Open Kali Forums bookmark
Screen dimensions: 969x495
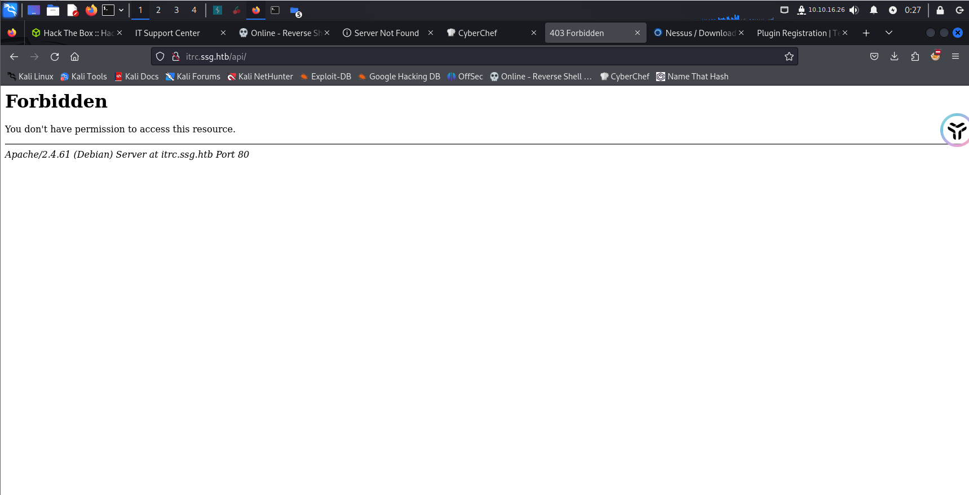193,77
